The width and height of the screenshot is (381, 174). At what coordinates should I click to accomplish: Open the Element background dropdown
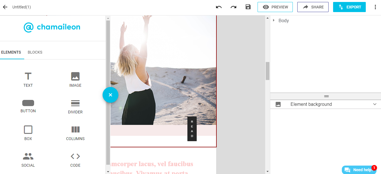click(x=375, y=104)
